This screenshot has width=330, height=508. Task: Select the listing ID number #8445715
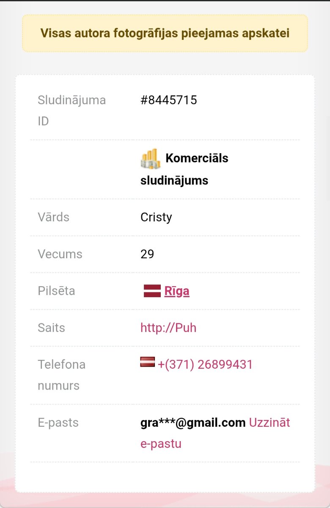click(169, 100)
